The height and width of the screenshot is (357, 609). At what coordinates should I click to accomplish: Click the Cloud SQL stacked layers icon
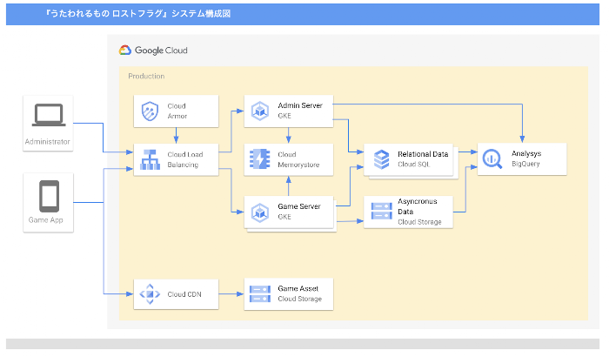click(381, 159)
